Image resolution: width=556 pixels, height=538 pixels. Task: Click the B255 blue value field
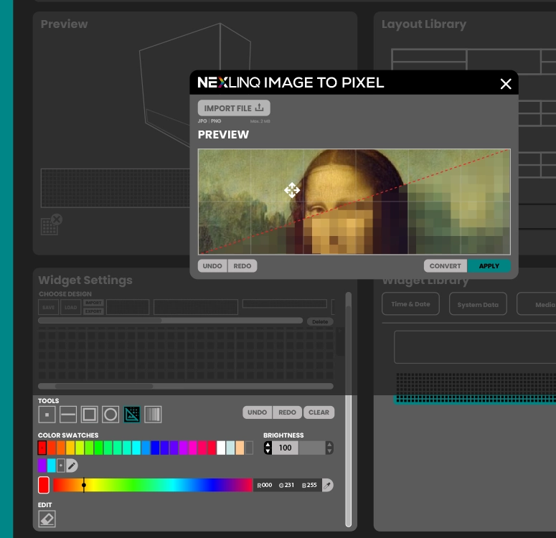309,485
